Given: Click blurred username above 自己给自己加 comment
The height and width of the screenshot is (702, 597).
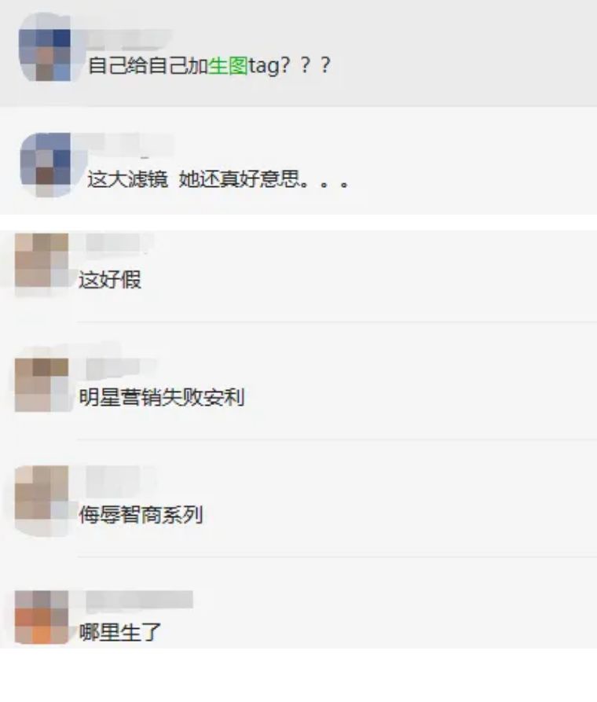Looking at the screenshot, I should point(127,39).
